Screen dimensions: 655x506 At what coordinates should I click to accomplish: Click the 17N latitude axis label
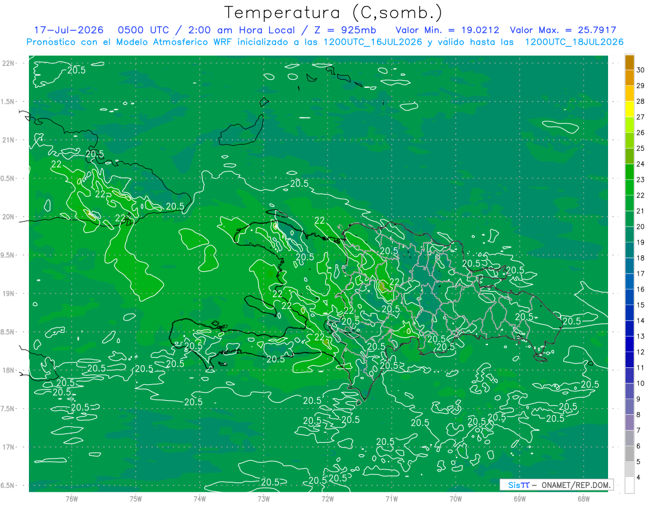click(x=9, y=447)
